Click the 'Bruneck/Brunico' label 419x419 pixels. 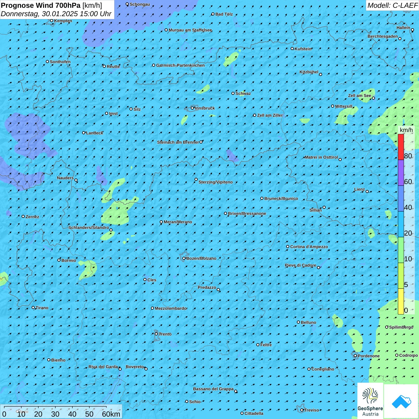281,198
